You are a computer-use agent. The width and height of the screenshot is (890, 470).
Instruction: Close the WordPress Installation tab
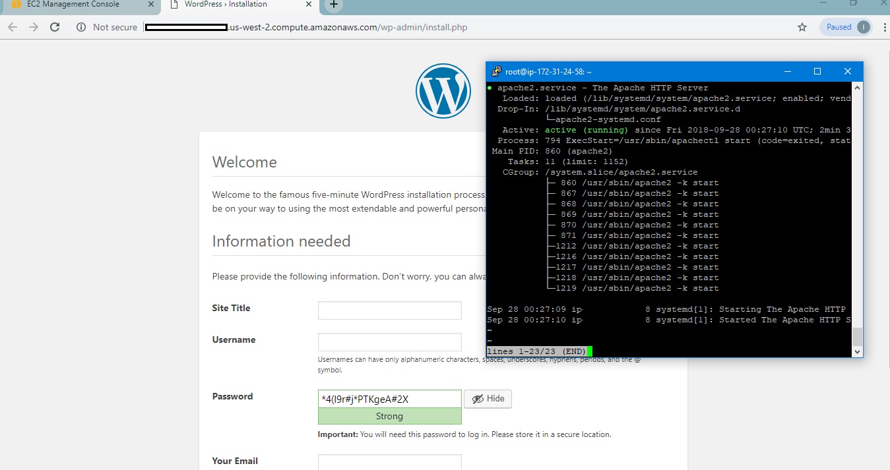coord(308,4)
